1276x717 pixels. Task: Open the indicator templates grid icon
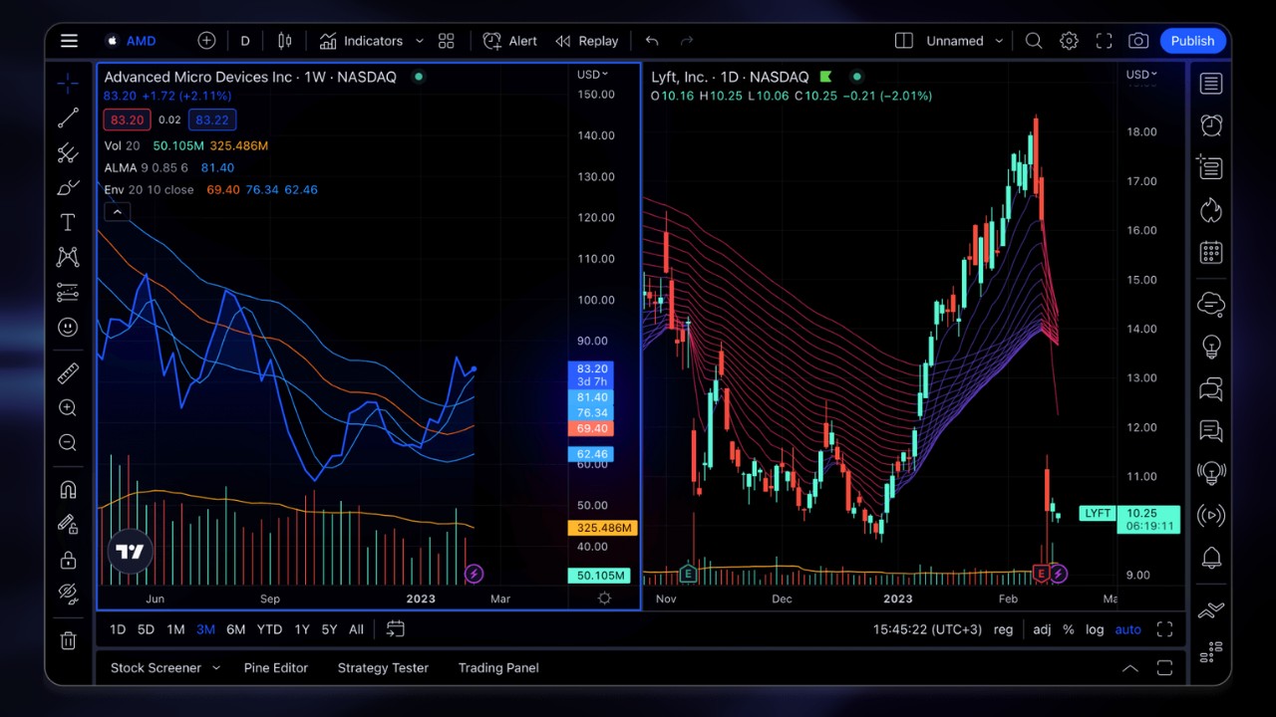click(447, 41)
